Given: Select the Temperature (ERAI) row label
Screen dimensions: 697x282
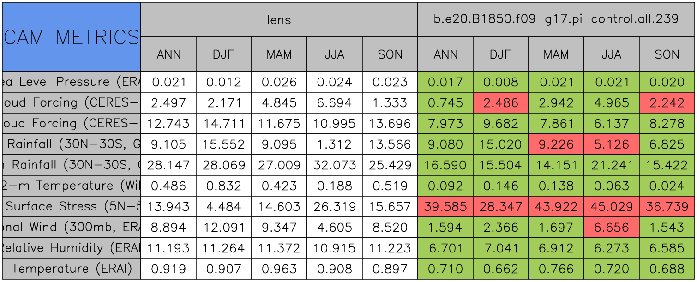Looking at the screenshot, I should pyautogui.click(x=72, y=269).
